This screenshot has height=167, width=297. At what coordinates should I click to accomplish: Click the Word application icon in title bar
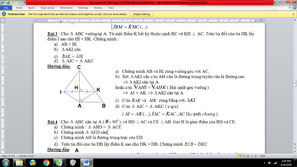2,2
